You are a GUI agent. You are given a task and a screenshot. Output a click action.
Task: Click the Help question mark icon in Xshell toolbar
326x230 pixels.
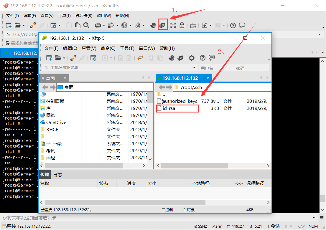[x=233, y=25]
